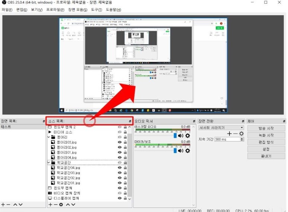
Task: Undock the 소스 목록 panel
Action: click(130, 121)
